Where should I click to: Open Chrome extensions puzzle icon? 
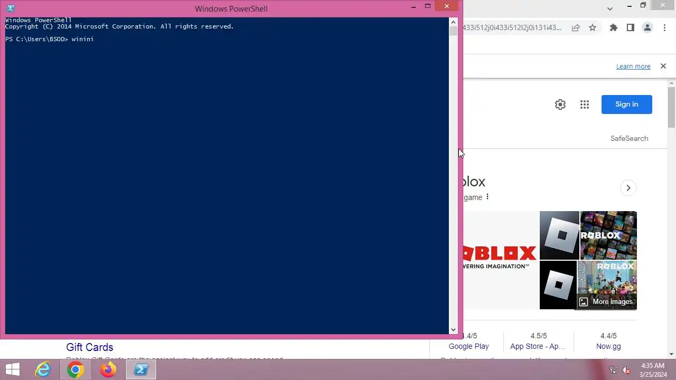coord(614,27)
